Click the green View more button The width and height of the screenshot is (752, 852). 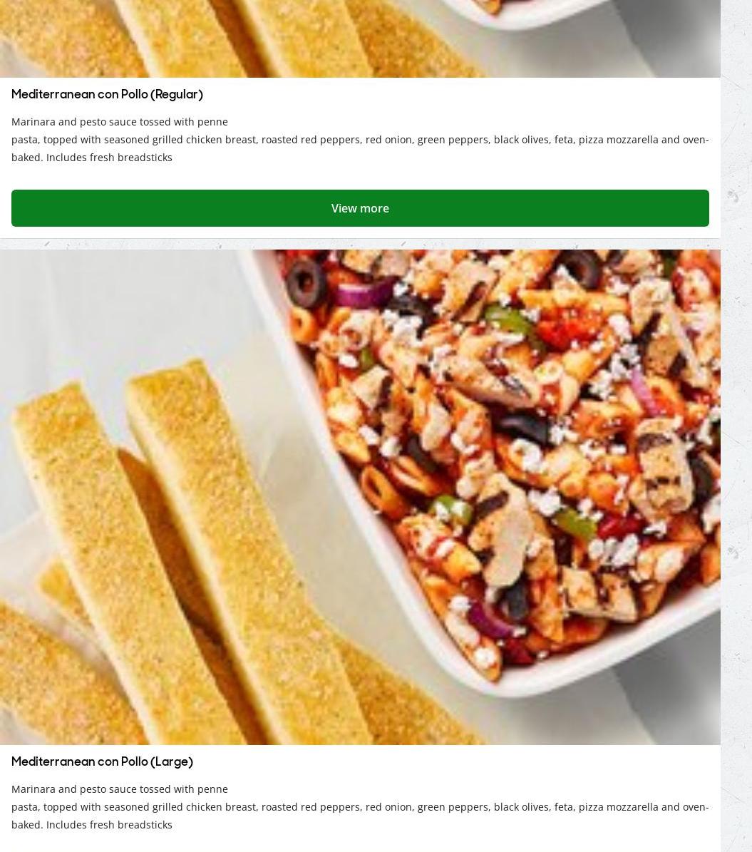pyautogui.click(x=360, y=208)
